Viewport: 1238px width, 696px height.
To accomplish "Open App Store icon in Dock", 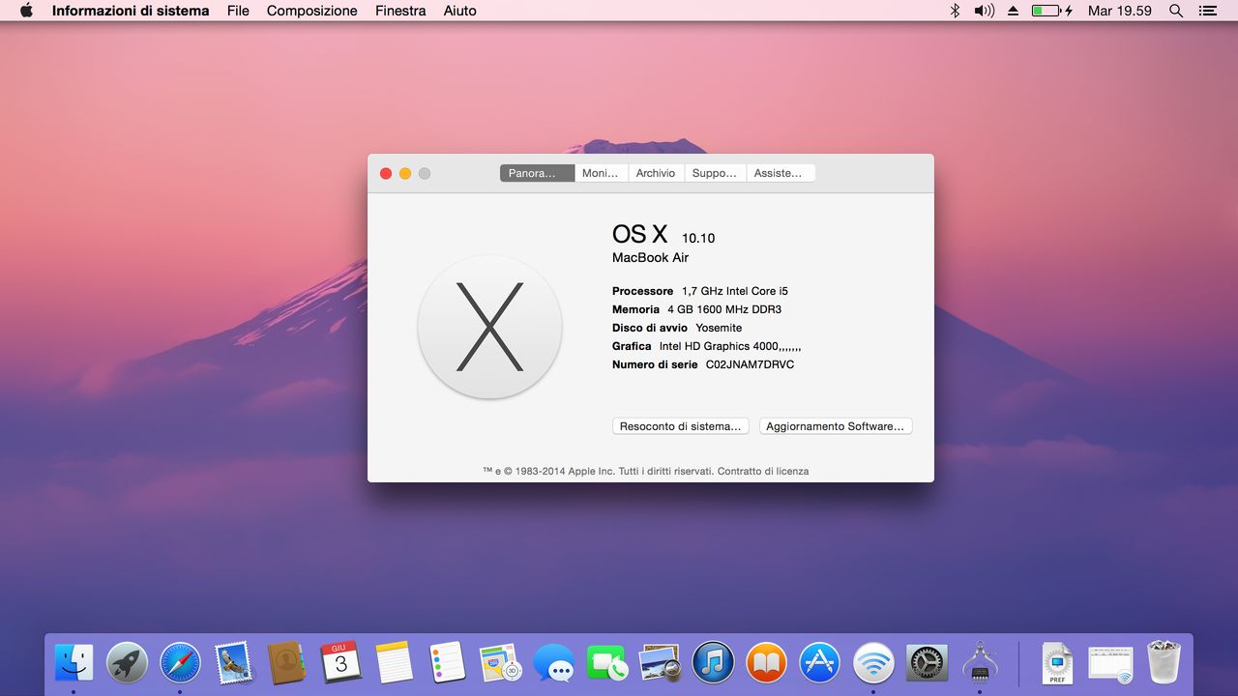I will pos(820,663).
